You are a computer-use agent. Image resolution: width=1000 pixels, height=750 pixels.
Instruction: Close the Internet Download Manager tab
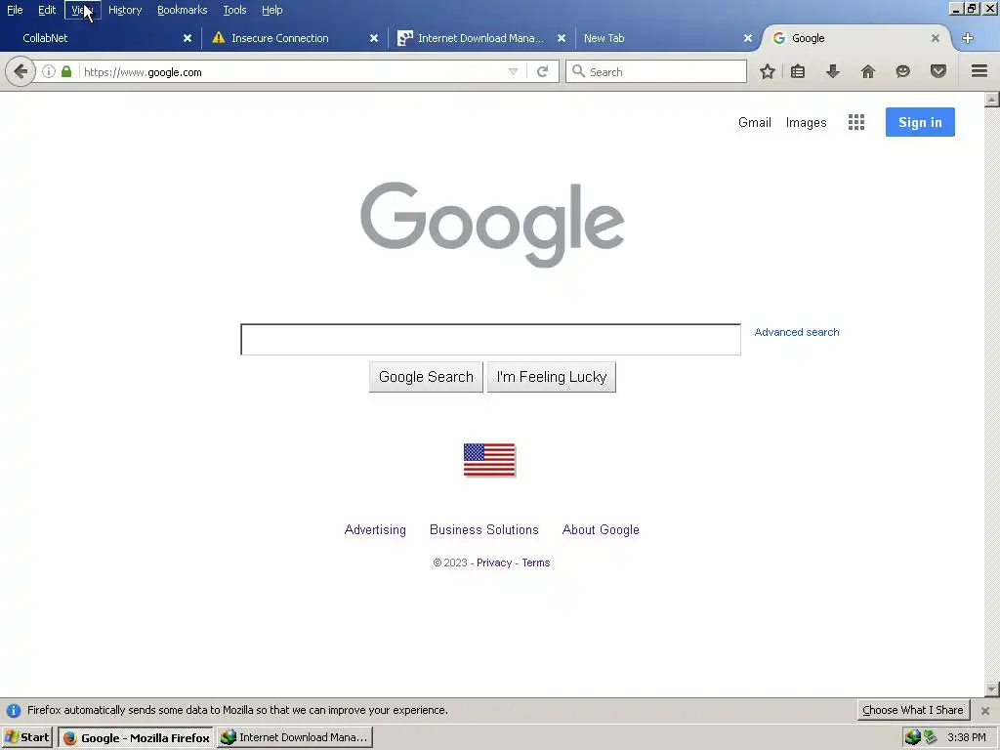point(562,38)
